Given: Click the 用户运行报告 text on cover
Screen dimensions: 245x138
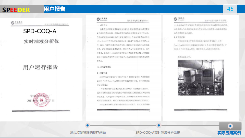Looking at the screenshot, I should pyautogui.click(x=40, y=67).
